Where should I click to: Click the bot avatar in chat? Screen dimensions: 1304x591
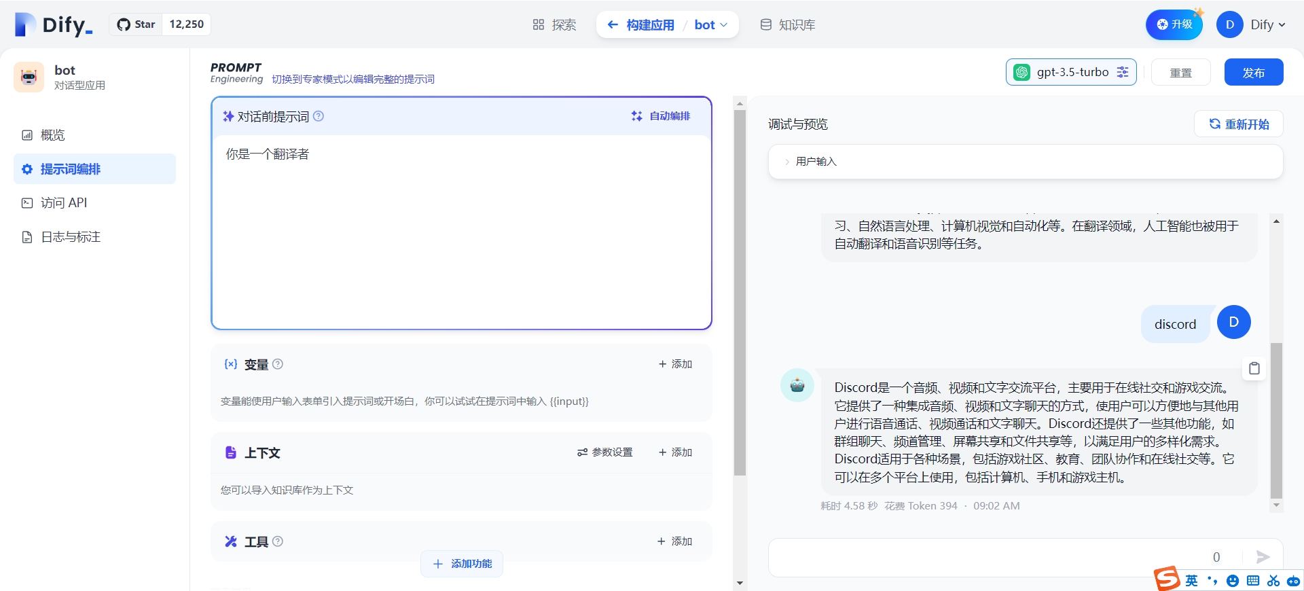click(x=797, y=385)
